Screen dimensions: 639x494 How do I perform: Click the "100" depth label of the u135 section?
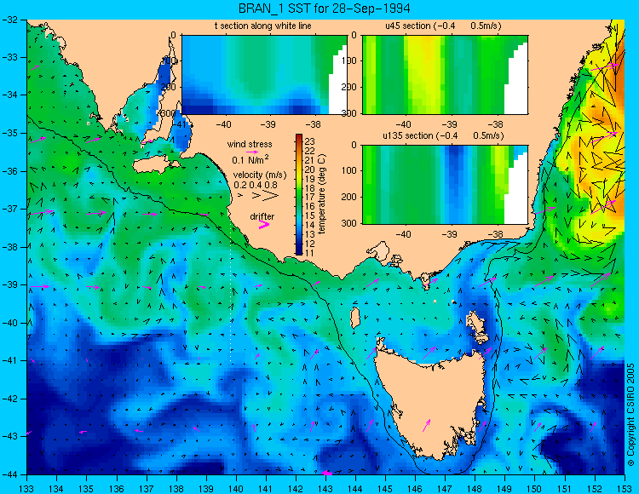point(349,170)
